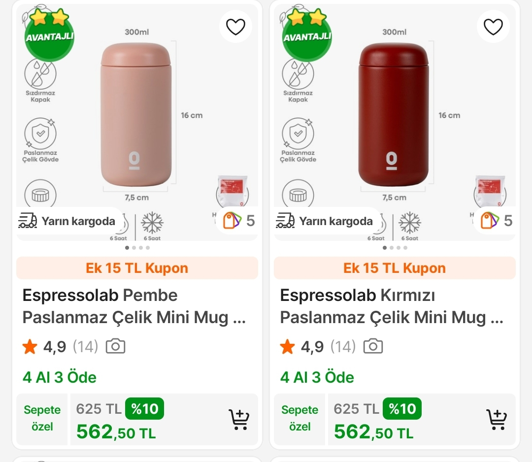Tap camera icon on red mug reviews

(x=373, y=346)
